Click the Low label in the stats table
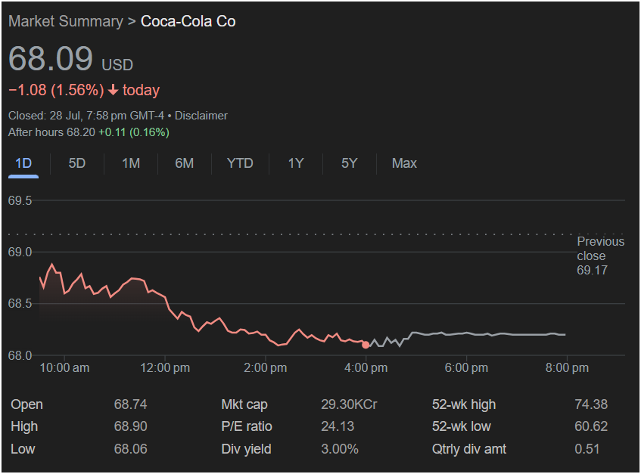 (23, 449)
